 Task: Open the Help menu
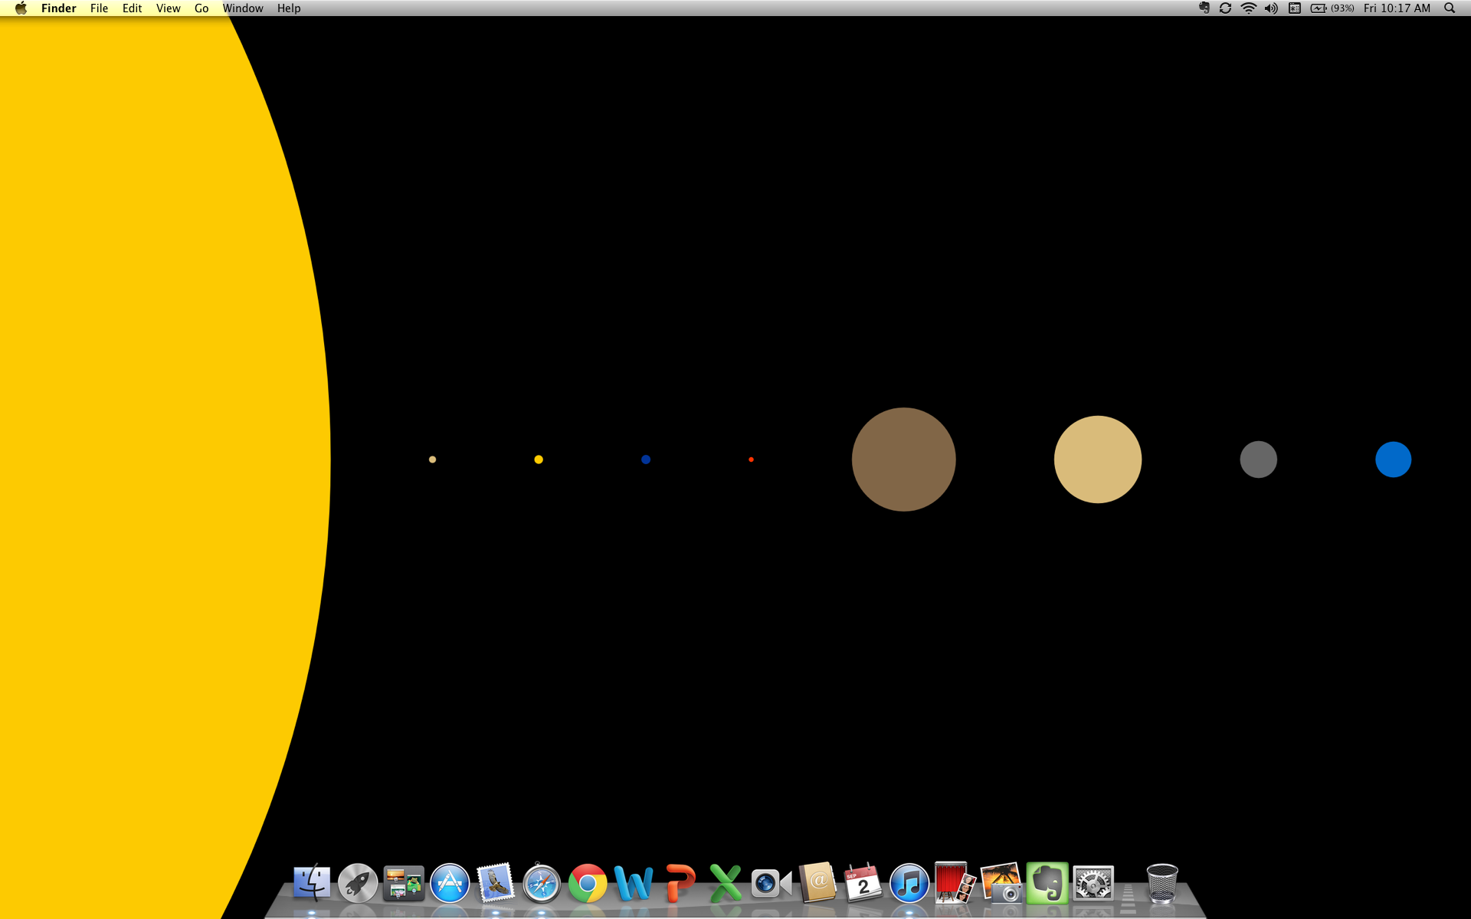pos(289,8)
